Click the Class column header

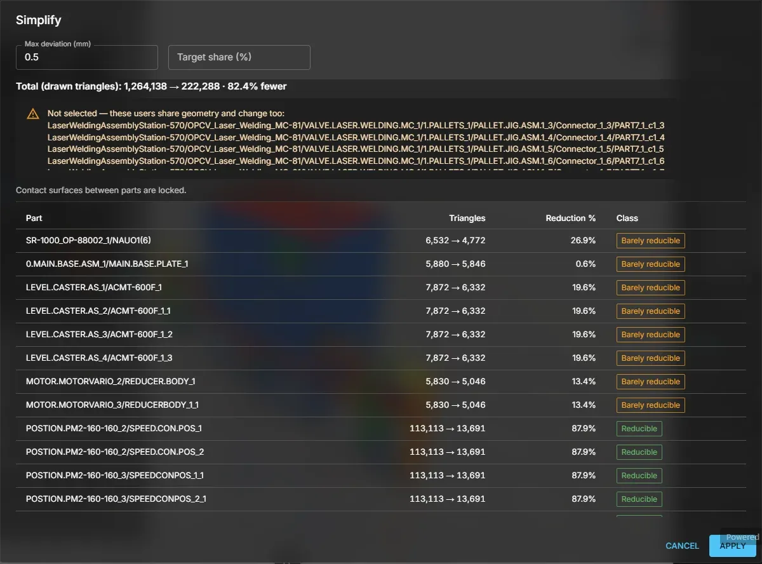point(627,218)
